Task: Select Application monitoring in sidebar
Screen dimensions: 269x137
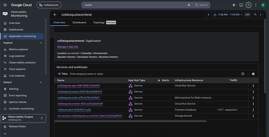Action: (22, 36)
